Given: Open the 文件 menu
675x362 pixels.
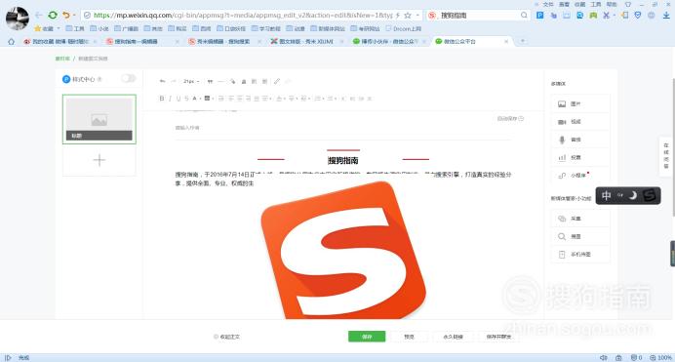Looking at the screenshot, I should (548, 4).
